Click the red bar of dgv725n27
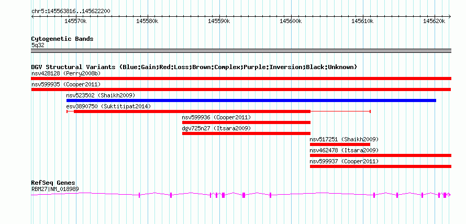Viewport: 466px width, 224px height. [247, 133]
